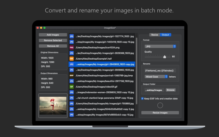Click the JPG icon for indonesian-women-2939835_1920 copy 10.jpg
The height and width of the screenshot is (137, 219).
72,92
